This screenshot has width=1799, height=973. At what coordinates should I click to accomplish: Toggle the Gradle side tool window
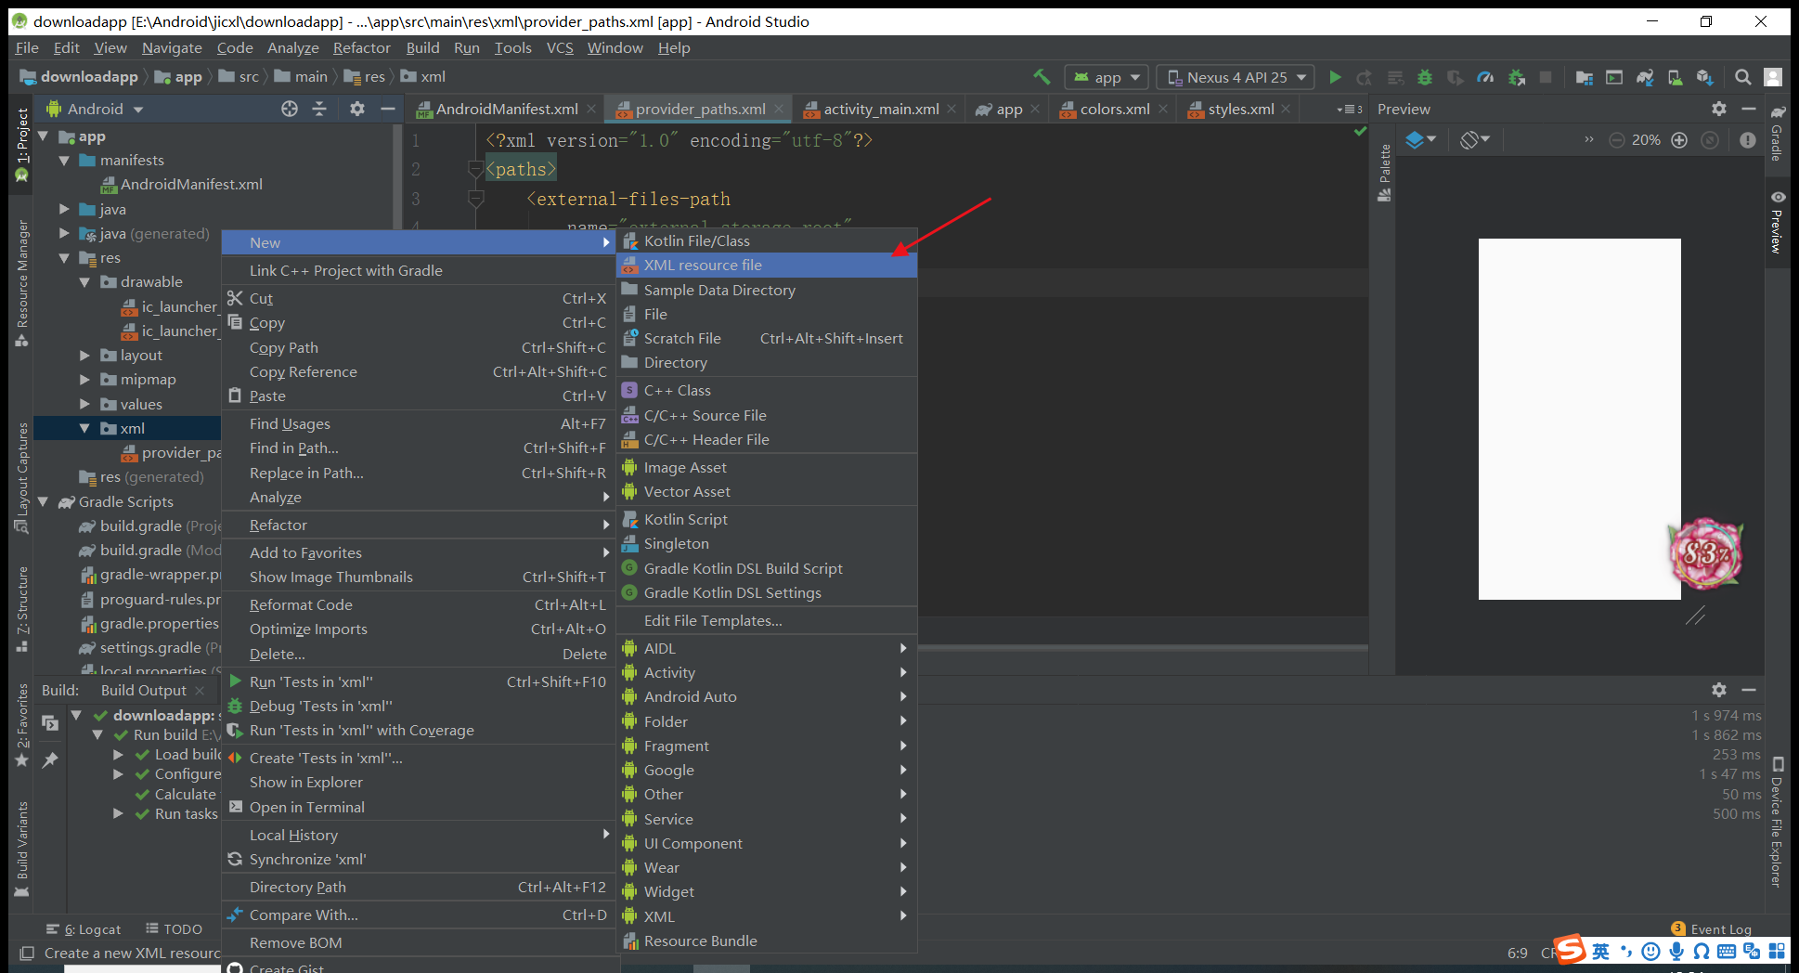coord(1777,134)
